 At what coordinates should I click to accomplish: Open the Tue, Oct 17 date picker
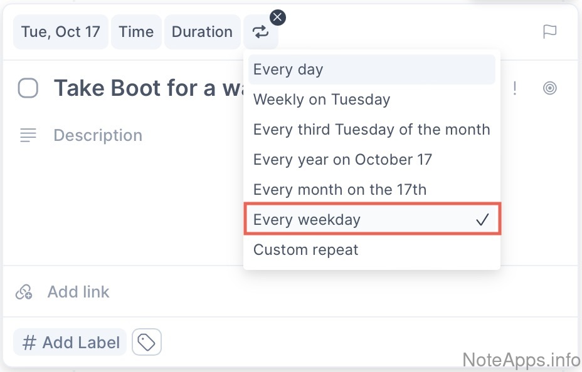click(x=61, y=32)
